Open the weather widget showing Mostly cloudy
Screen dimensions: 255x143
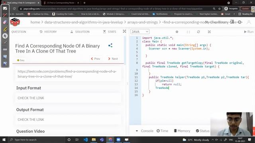pyautogui.click(x=196, y=139)
